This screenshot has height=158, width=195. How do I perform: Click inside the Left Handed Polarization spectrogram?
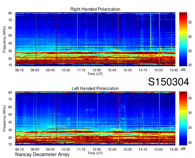pyautogui.click(x=95, y=118)
